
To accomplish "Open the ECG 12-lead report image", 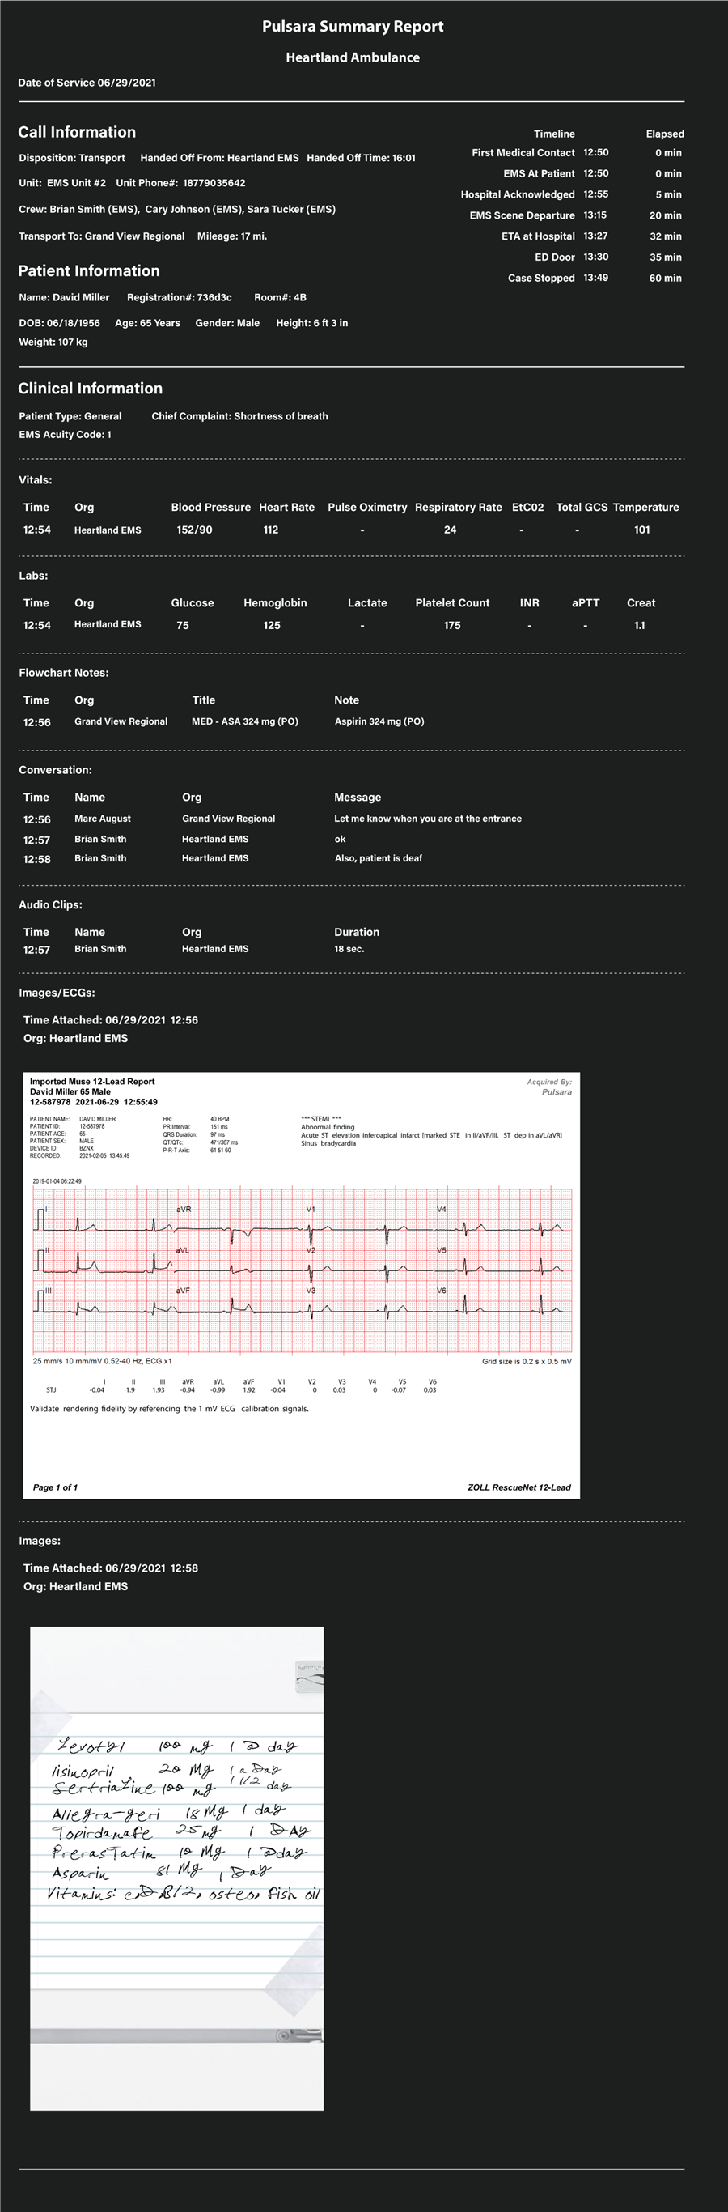I will coord(301,1285).
